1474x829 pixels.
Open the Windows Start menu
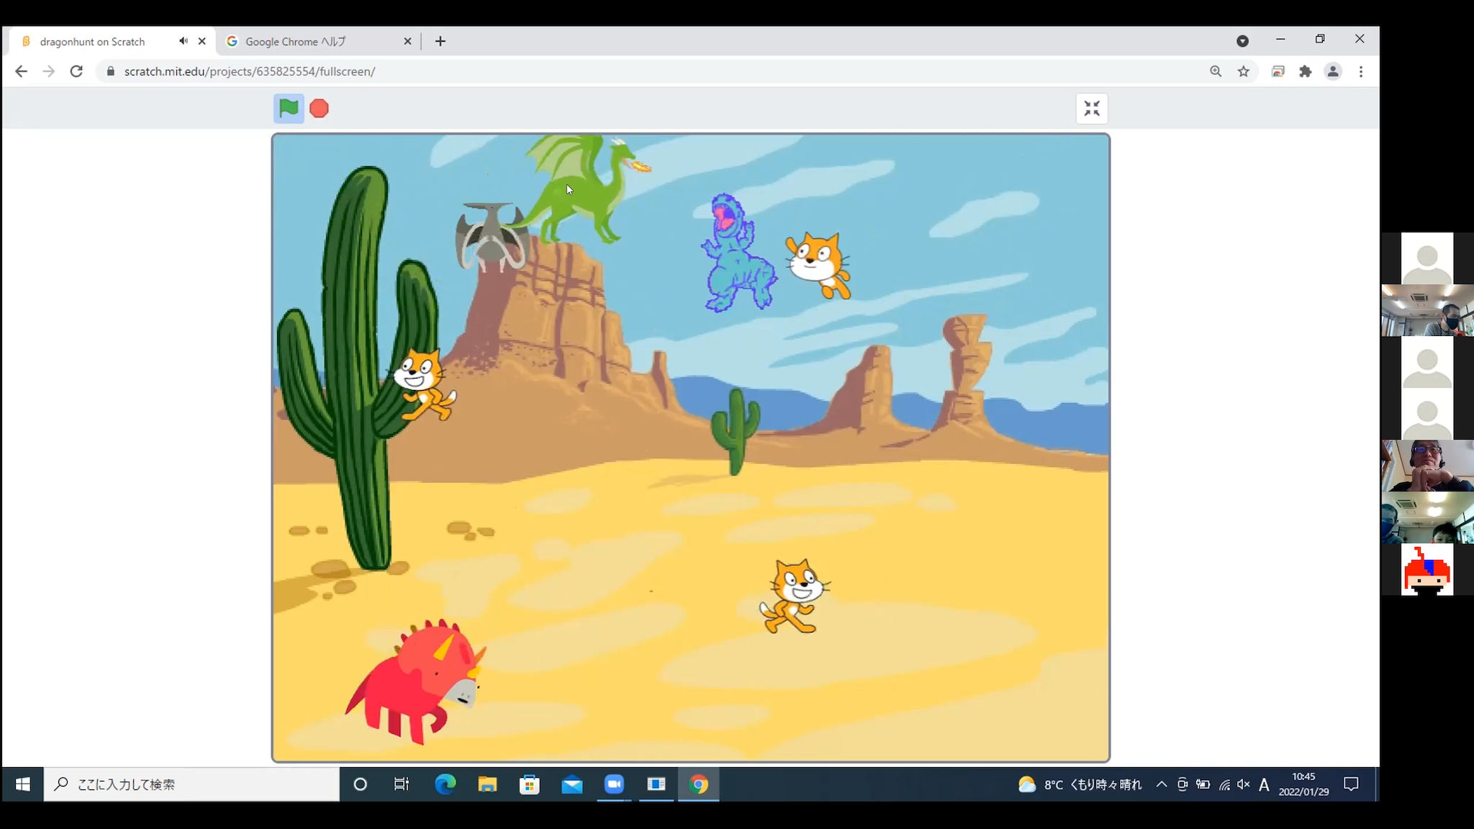point(22,784)
